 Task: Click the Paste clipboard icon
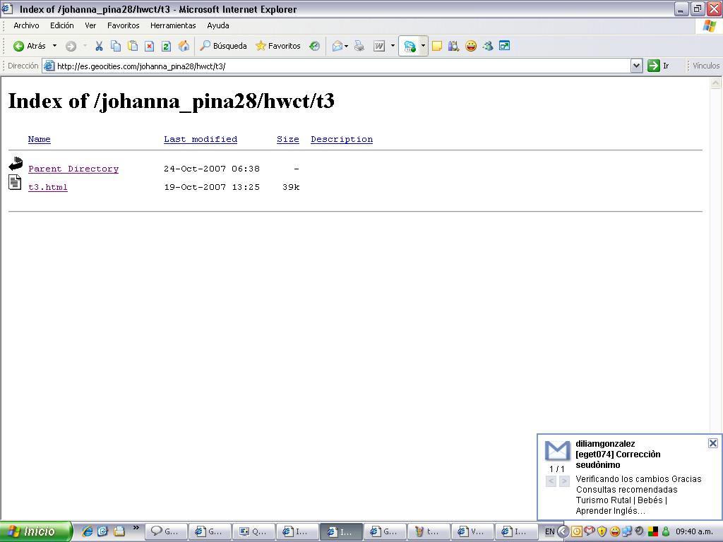[133, 46]
